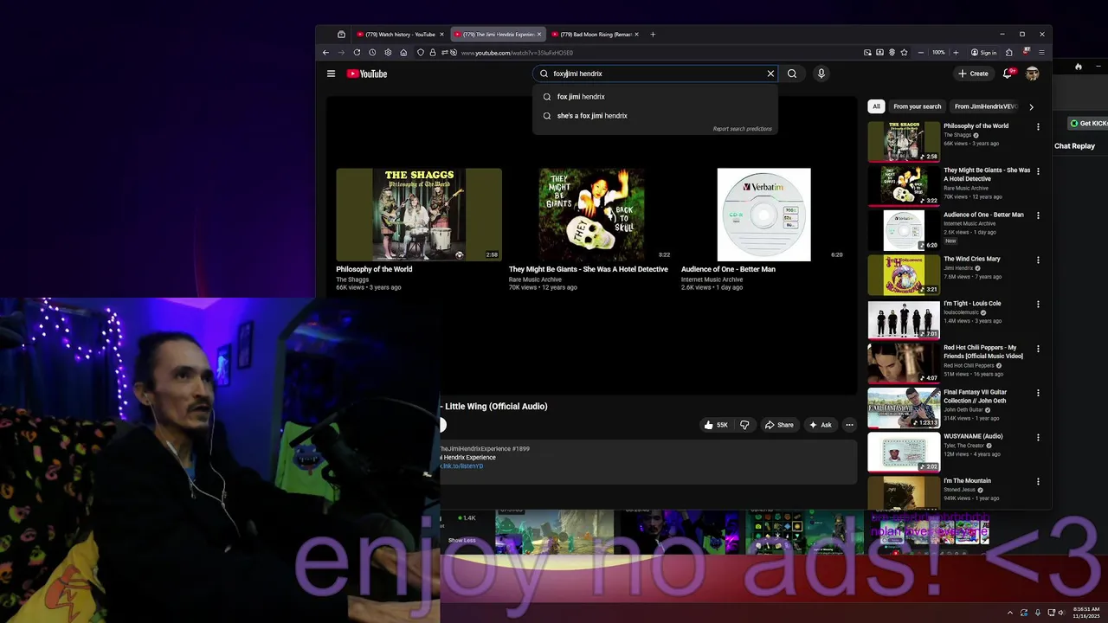Open the tab overview icon left of tabs
Viewport: 1108px width, 623px height.
click(x=341, y=35)
